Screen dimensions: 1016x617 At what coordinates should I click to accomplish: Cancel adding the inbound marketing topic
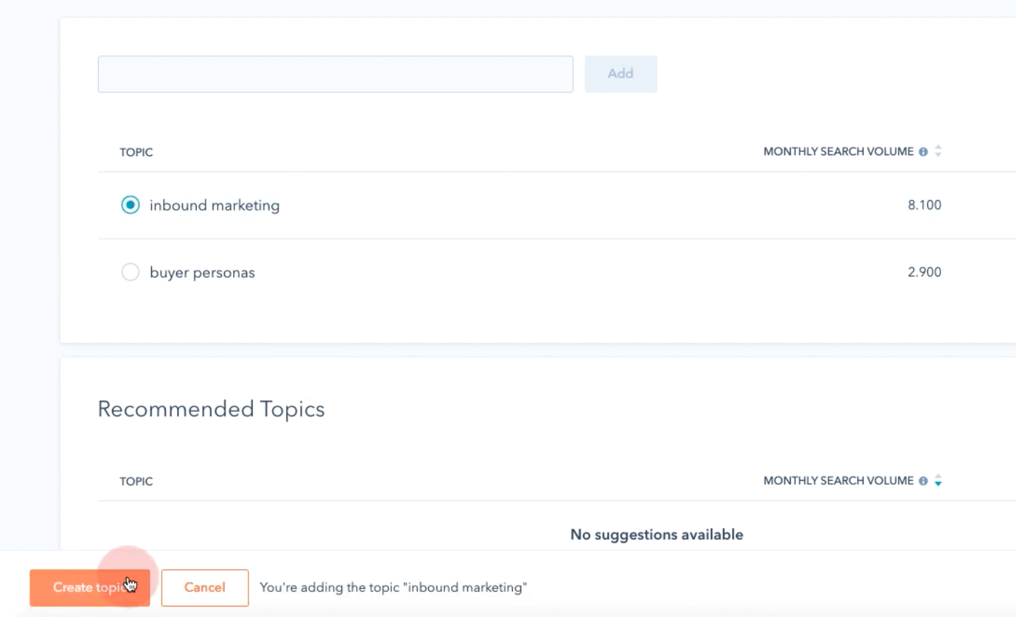coord(204,588)
